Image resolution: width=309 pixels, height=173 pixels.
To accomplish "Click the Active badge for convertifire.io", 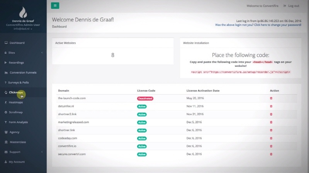I will click(x=142, y=146).
